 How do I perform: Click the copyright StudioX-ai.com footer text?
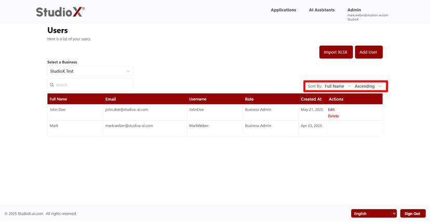point(41,214)
